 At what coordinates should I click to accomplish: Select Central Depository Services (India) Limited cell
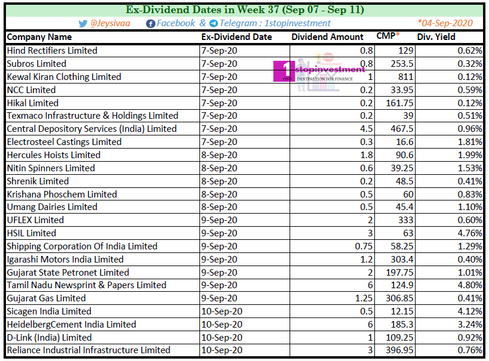point(103,129)
